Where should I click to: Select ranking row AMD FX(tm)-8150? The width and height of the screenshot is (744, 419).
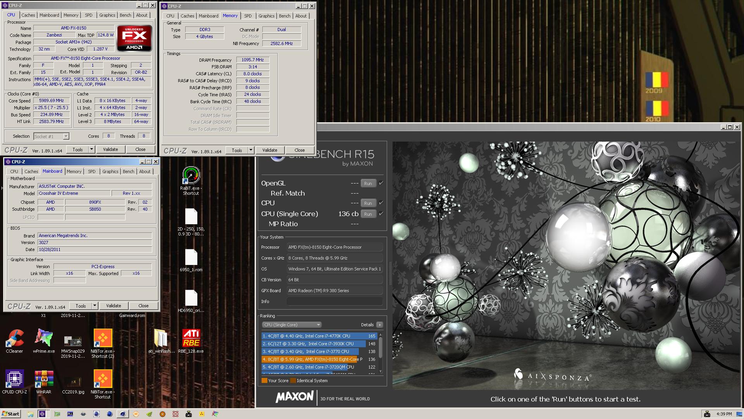point(319,359)
